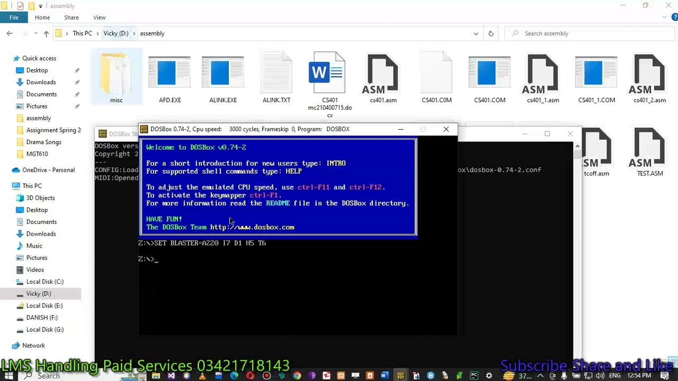Expand the chevron after This PC breadcrumb

click(97, 33)
